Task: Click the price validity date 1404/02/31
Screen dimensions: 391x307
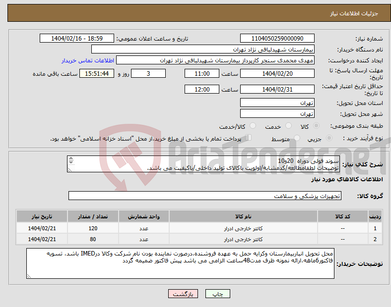Action: 277,89
